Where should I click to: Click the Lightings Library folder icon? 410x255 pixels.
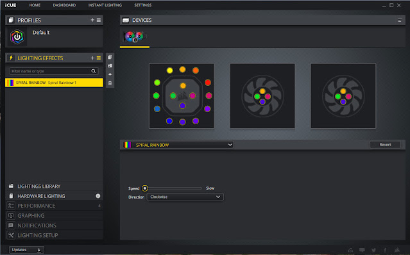(x=11, y=186)
